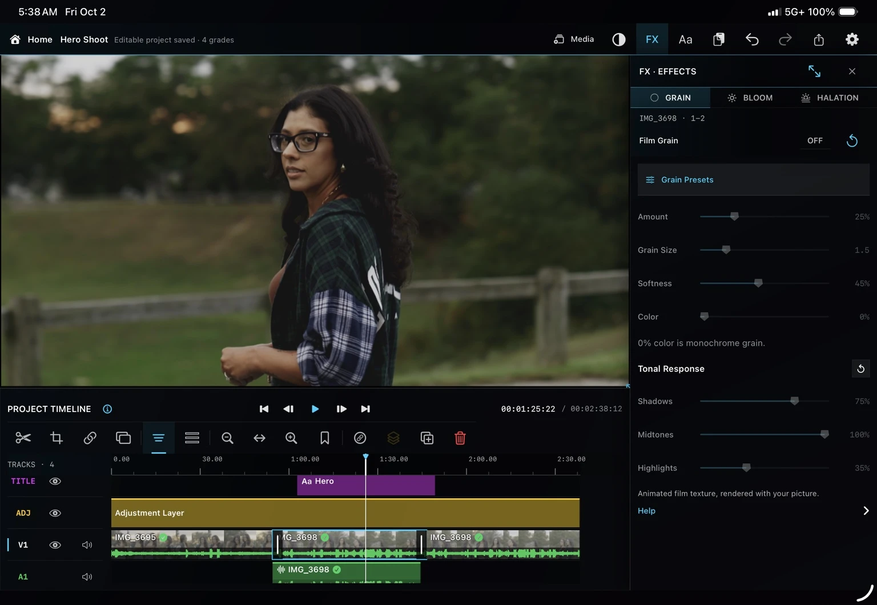Adjust the Shadows slider handle
The image size is (877, 605).
click(x=794, y=401)
